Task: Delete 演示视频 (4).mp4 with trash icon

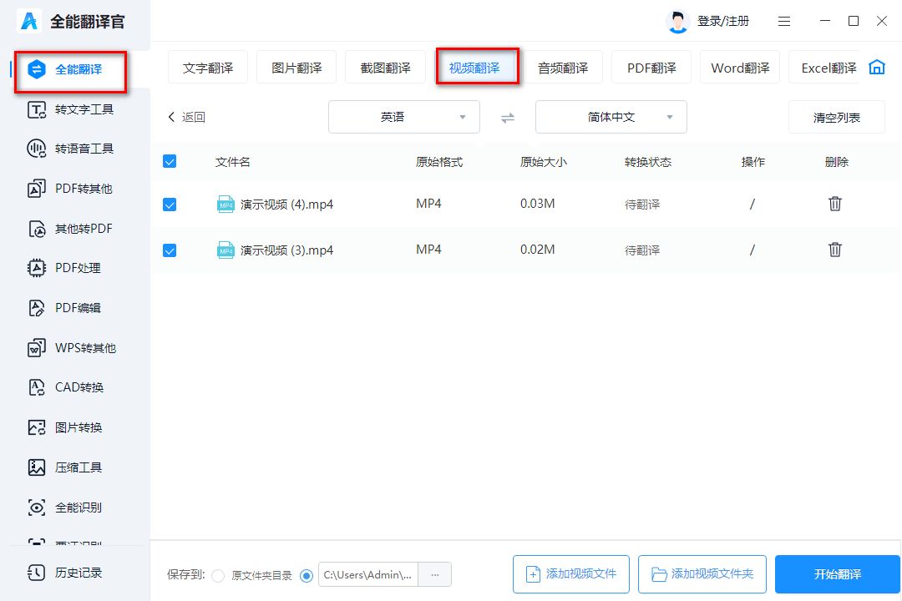Action: point(834,204)
